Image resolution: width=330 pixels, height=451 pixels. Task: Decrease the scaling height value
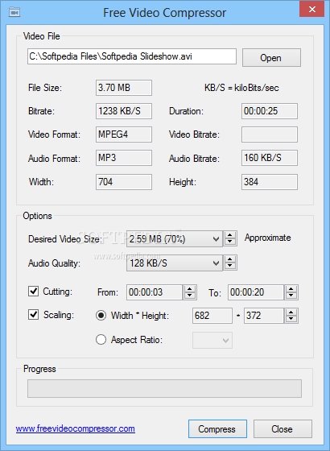click(x=291, y=319)
